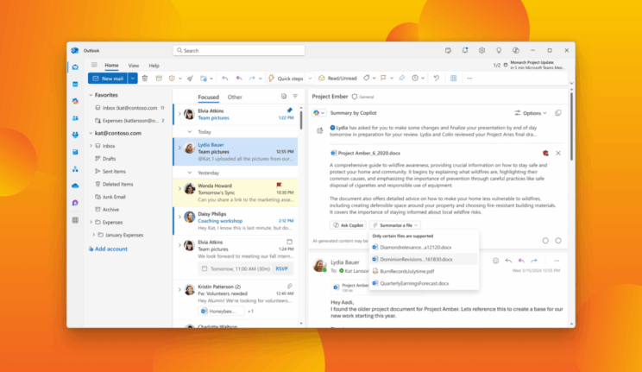Viewport: 642px width, 372px height.
Task: Collapse the Favorites section
Action: click(91, 95)
